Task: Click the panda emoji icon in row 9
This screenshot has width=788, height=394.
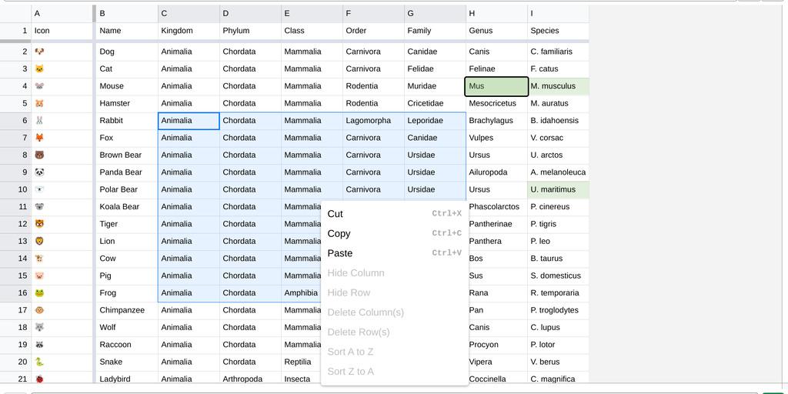Action: [40, 172]
